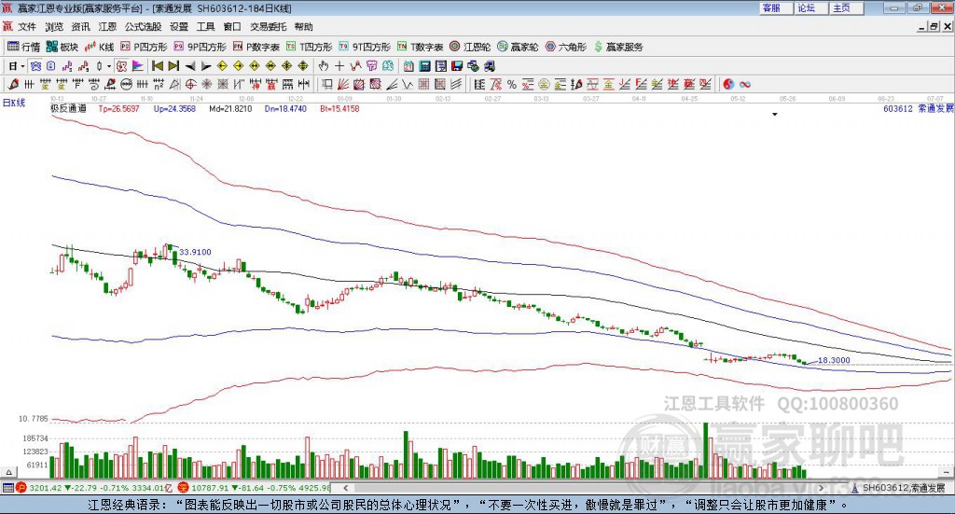The height and width of the screenshot is (514, 955).
Task: Click the zigzag wave line icon
Action: pos(408,85)
